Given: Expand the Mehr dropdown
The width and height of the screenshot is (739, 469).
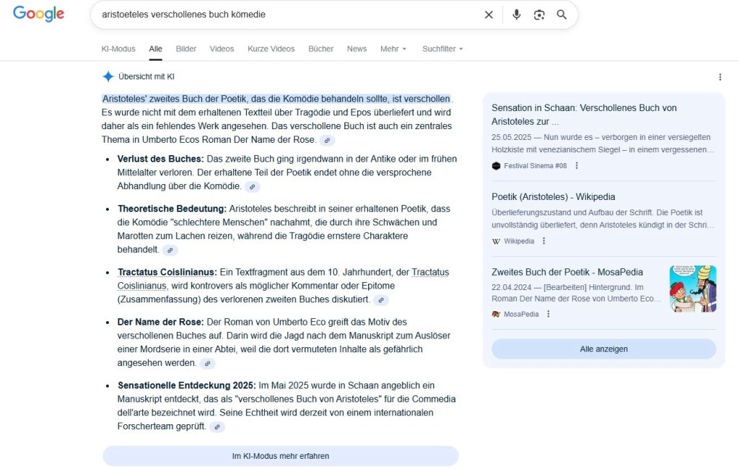Looking at the screenshot, I should [x=393, y=49].
